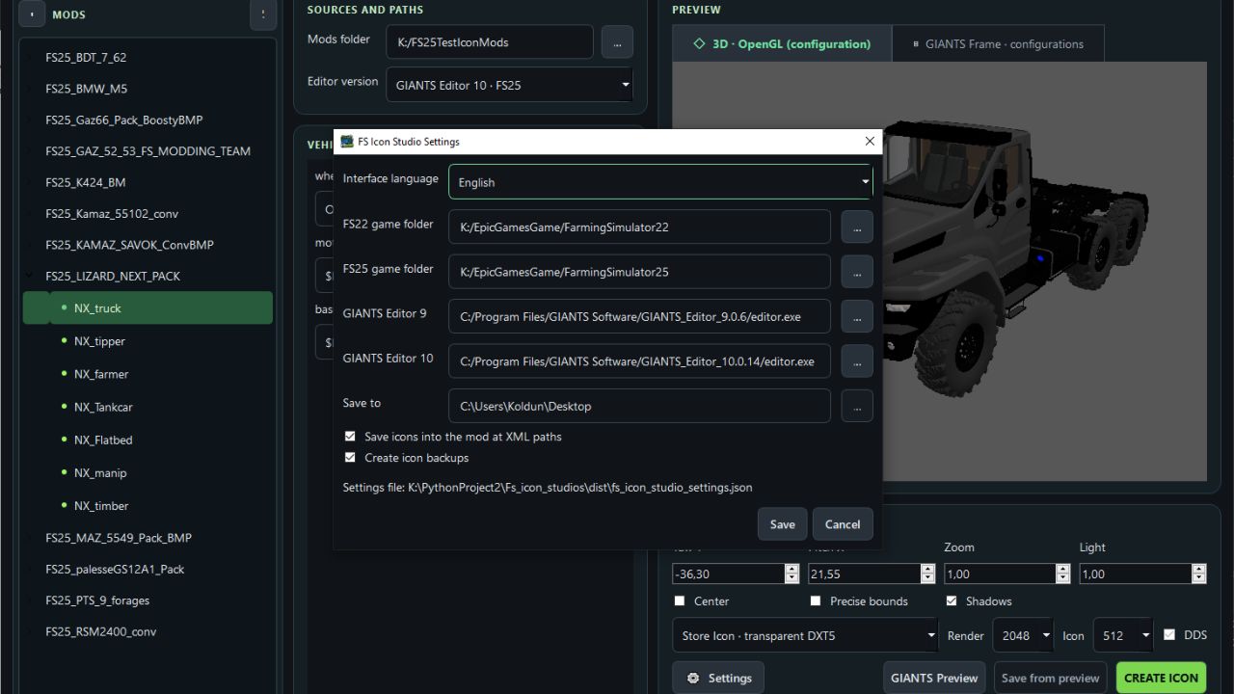This screenshot has width=1234, height=694.
Task: Switch to the GIANTS Frame configurations tab
Action: 998,43
